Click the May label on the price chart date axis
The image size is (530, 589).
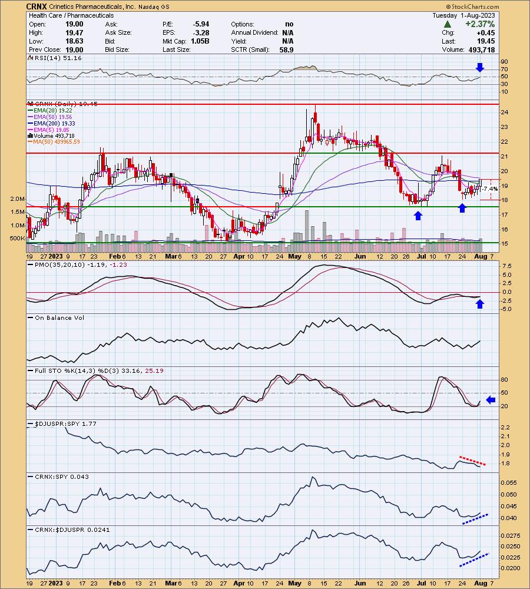tap(294, 256)
